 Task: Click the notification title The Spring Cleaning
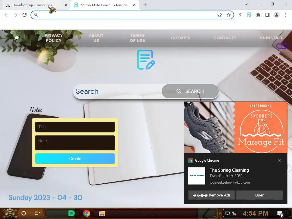[x=229, y=170]
